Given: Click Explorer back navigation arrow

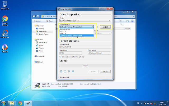Looking at the screenshot, I should pos(34,16).
